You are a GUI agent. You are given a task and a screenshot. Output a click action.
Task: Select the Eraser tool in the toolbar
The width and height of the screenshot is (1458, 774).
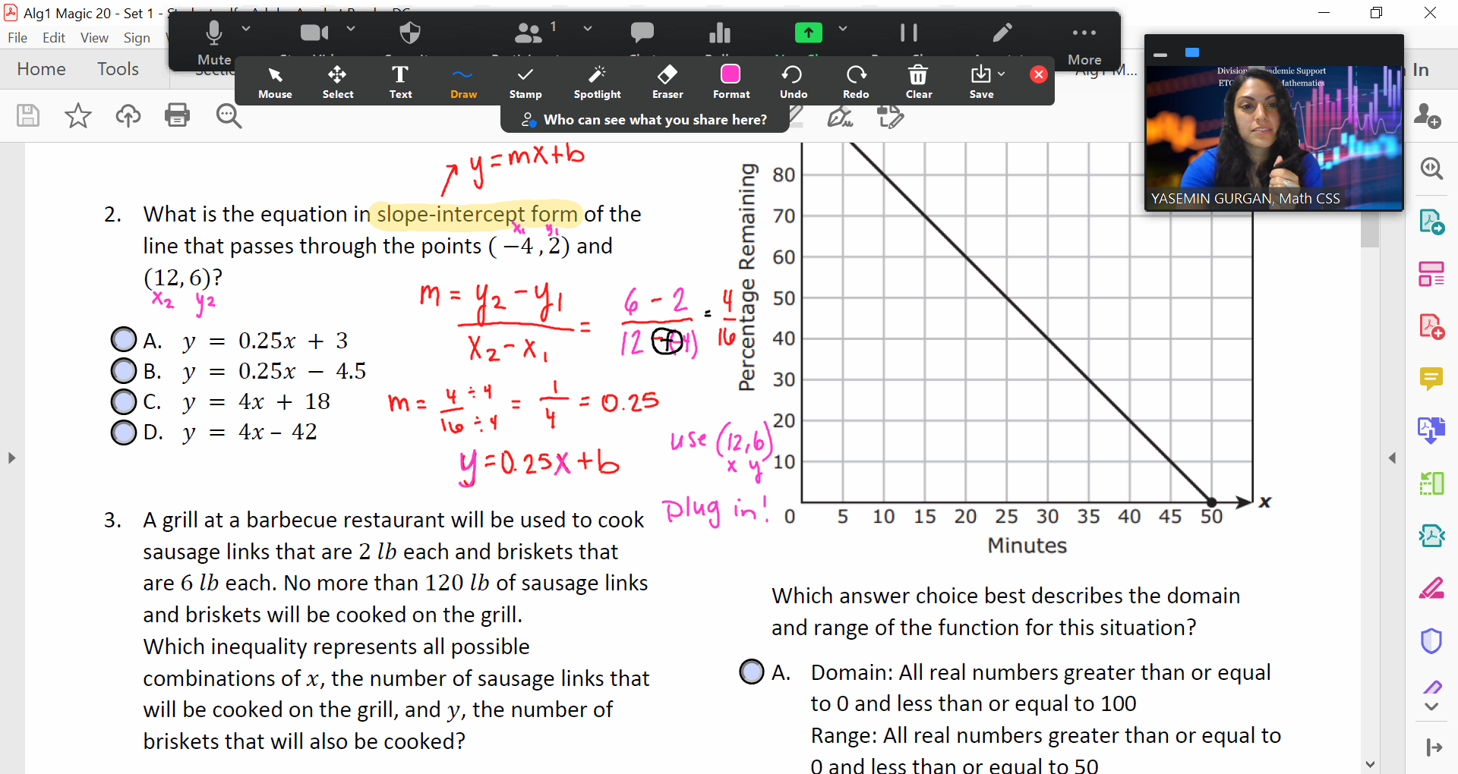667,81
